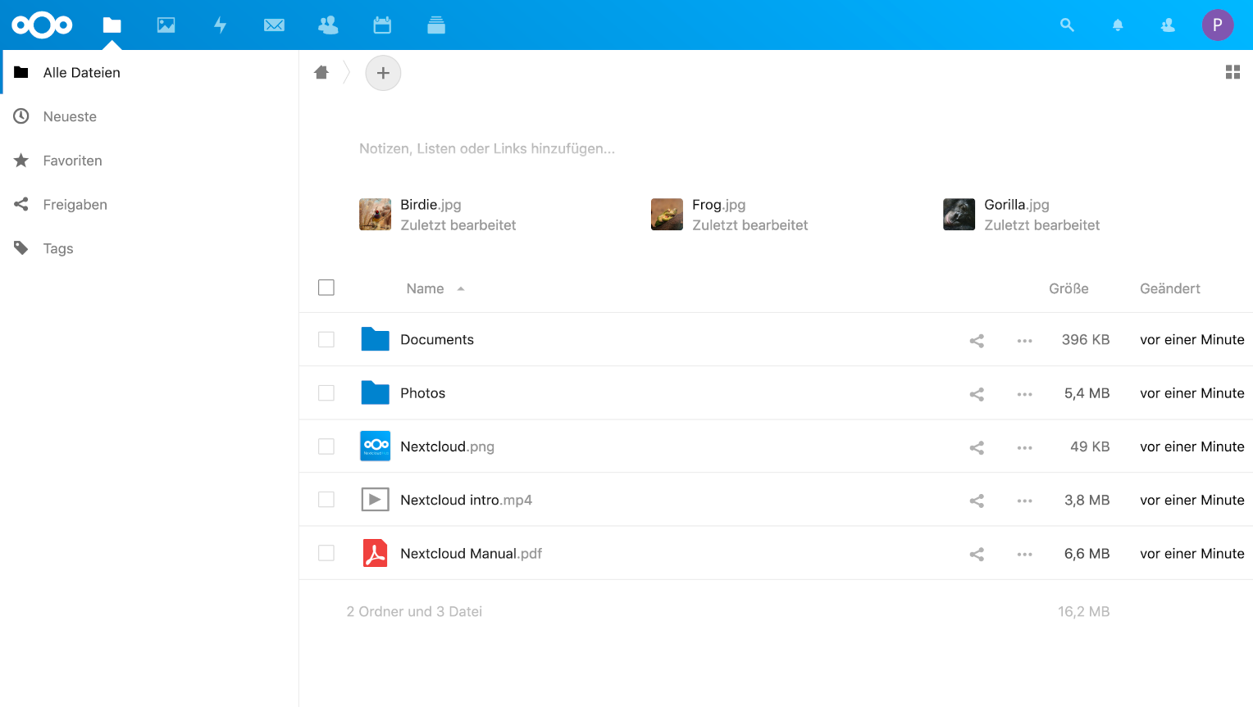This screenshot has width=1253, height=707.
Task: Share the Documents folder
Action: tap(977, 340)
